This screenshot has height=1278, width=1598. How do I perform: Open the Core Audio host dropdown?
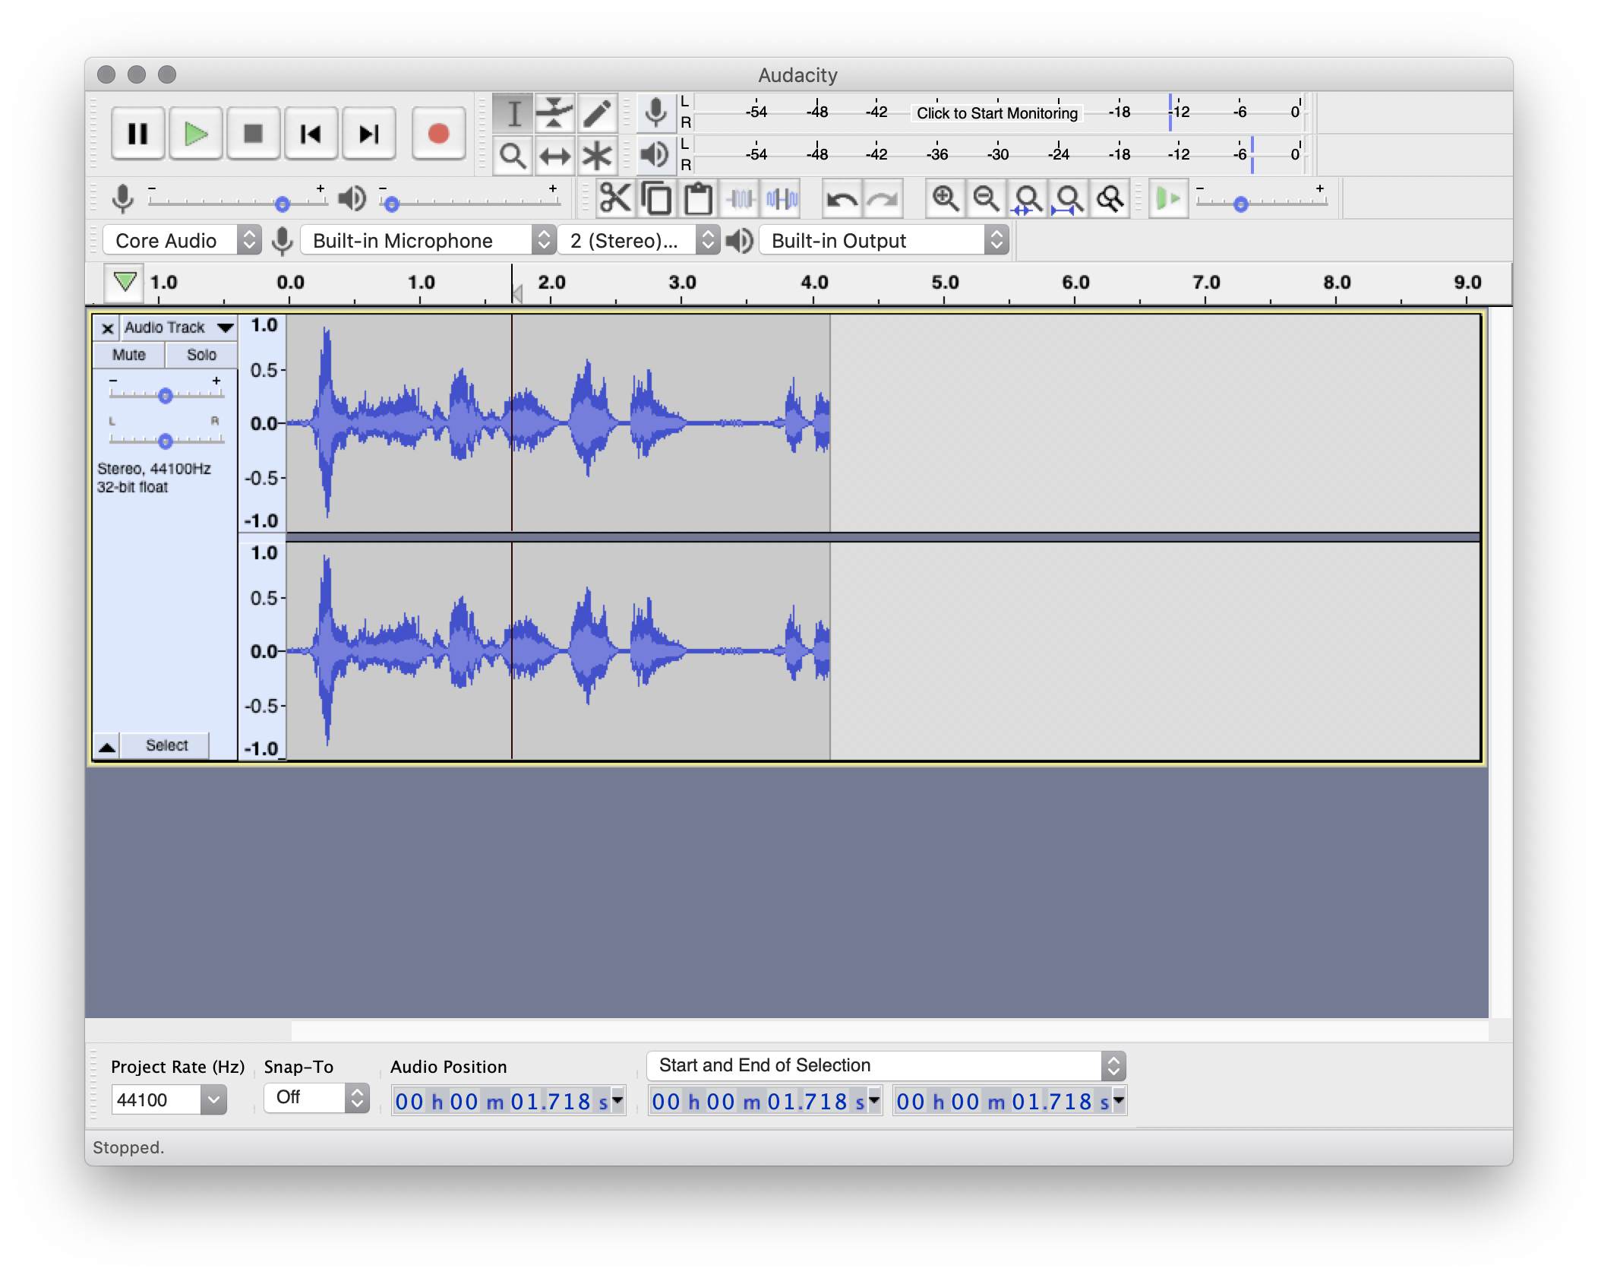(182, 241)
